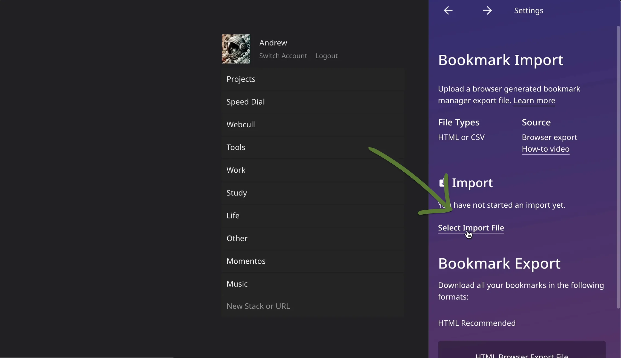Open the Learn more link
Image resolution: width=621 pixels, height=358 pixels.
(534, 100)
